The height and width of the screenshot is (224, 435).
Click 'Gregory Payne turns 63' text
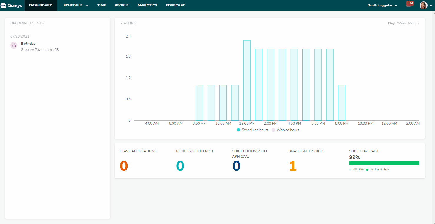pyautogui.click(x=40, y=50)
